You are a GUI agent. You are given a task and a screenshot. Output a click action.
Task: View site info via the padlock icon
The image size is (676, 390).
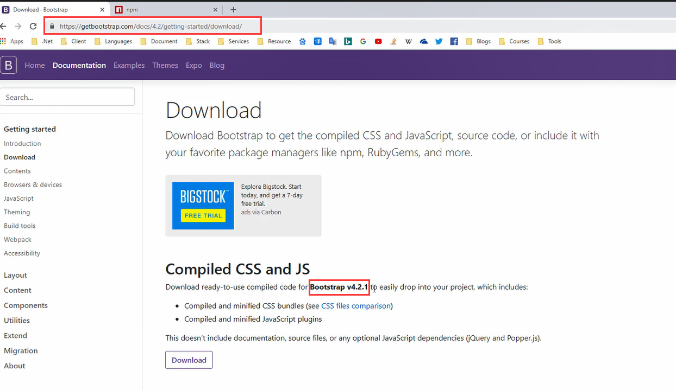pyautogui.click(x=52, y=26)
